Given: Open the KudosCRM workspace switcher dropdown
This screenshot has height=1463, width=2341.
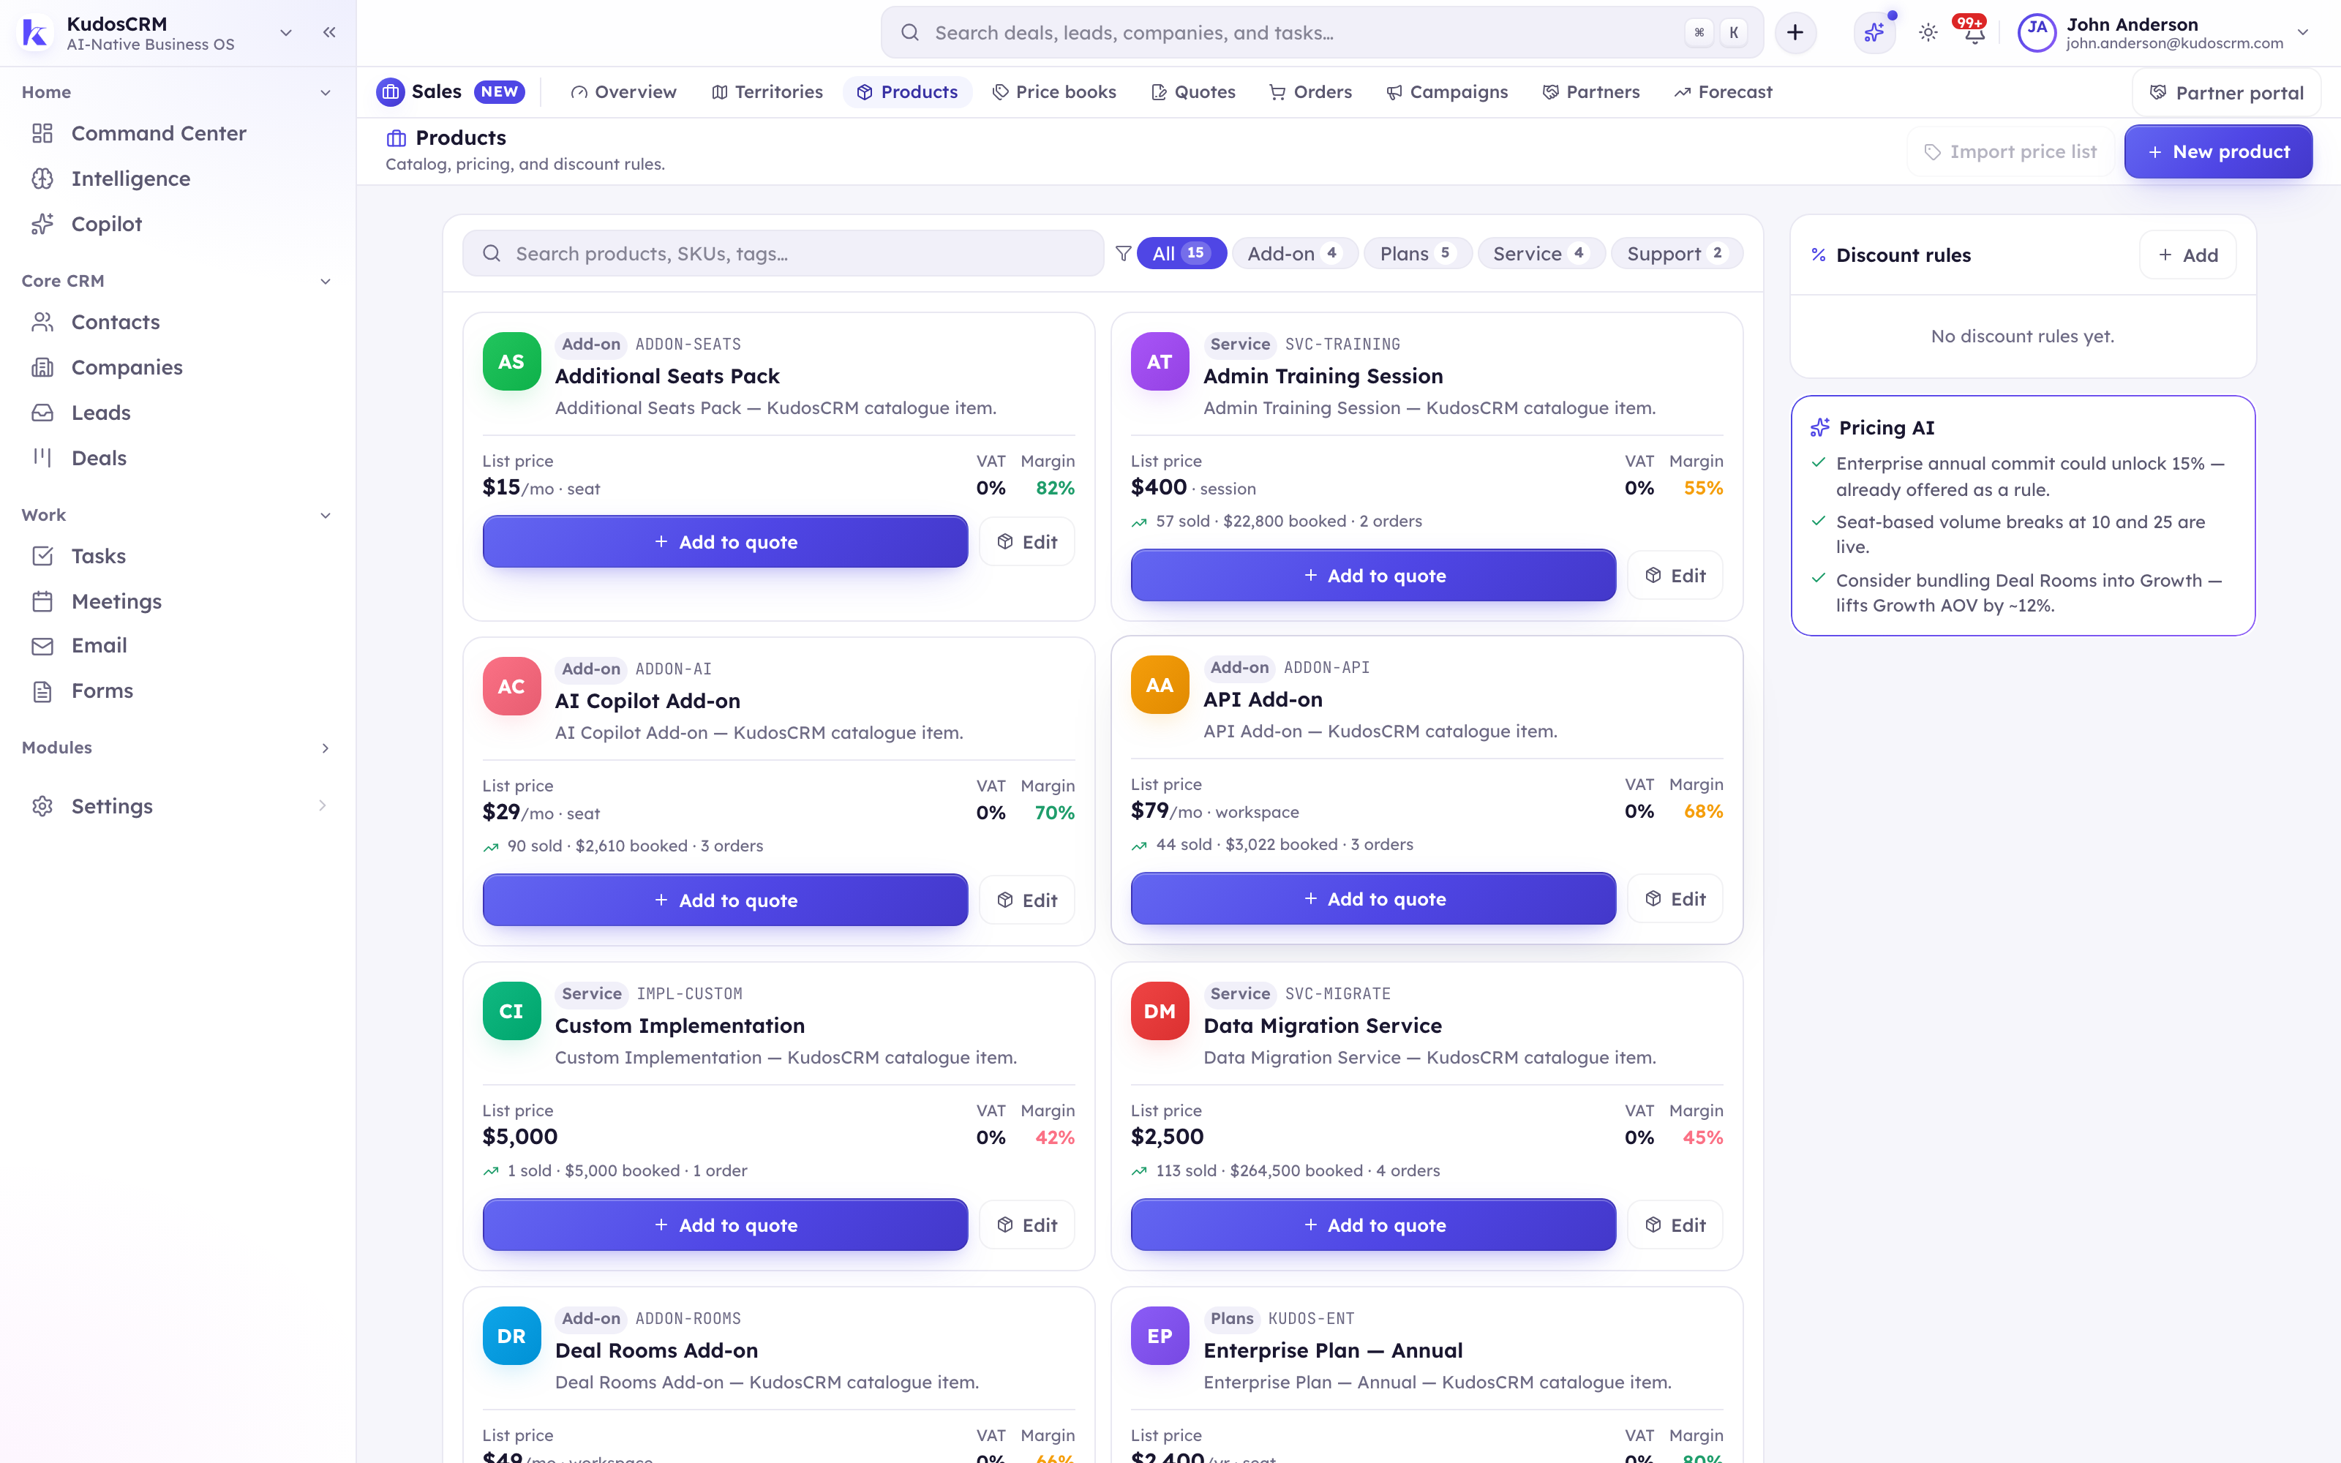Looking at the screenshot, I should pos(285,32).
